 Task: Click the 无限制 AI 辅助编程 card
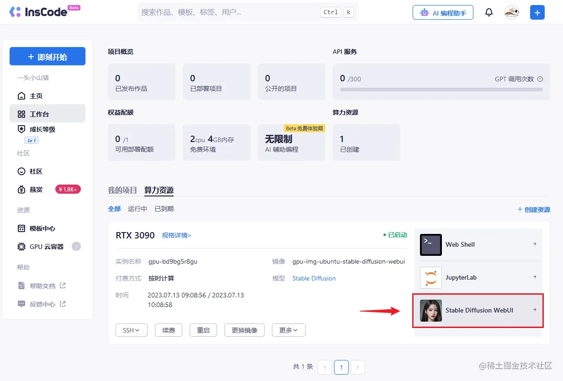(292, 143)
